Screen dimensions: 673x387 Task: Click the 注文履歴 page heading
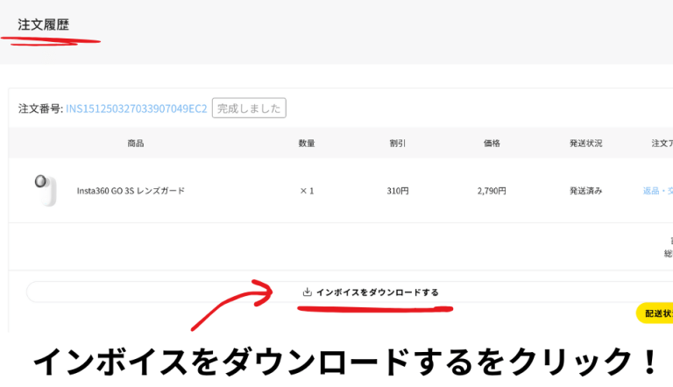pyautogui.click(x=43, y=25)
